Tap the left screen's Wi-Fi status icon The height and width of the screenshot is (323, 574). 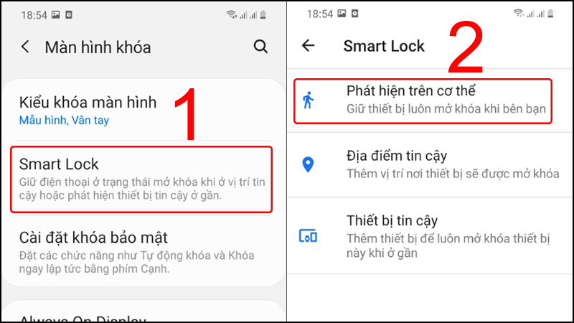click(x=231, y=14)
